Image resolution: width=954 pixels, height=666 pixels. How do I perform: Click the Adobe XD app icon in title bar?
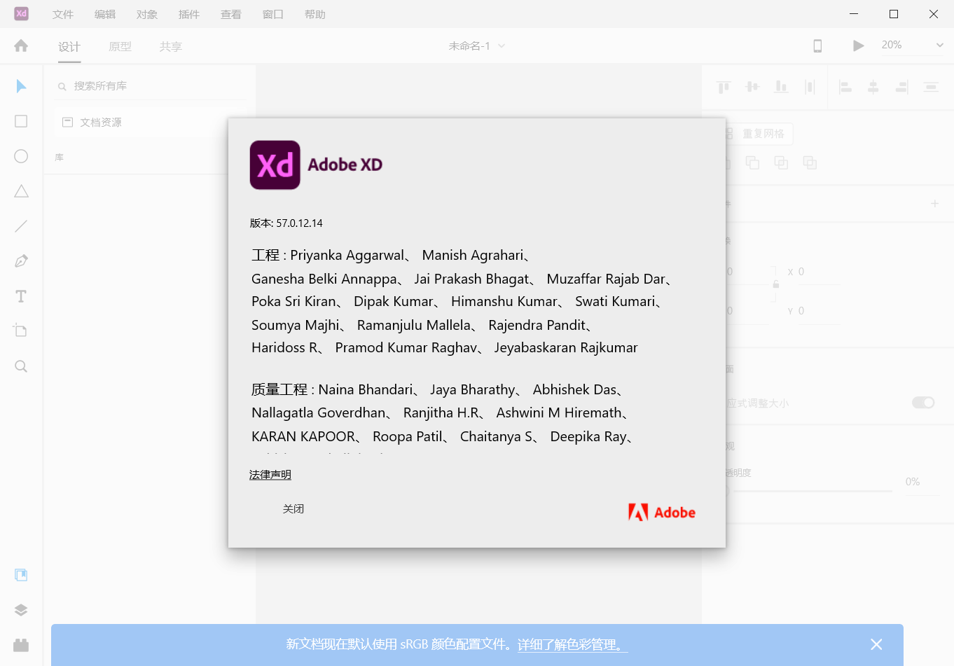(22, 13)
